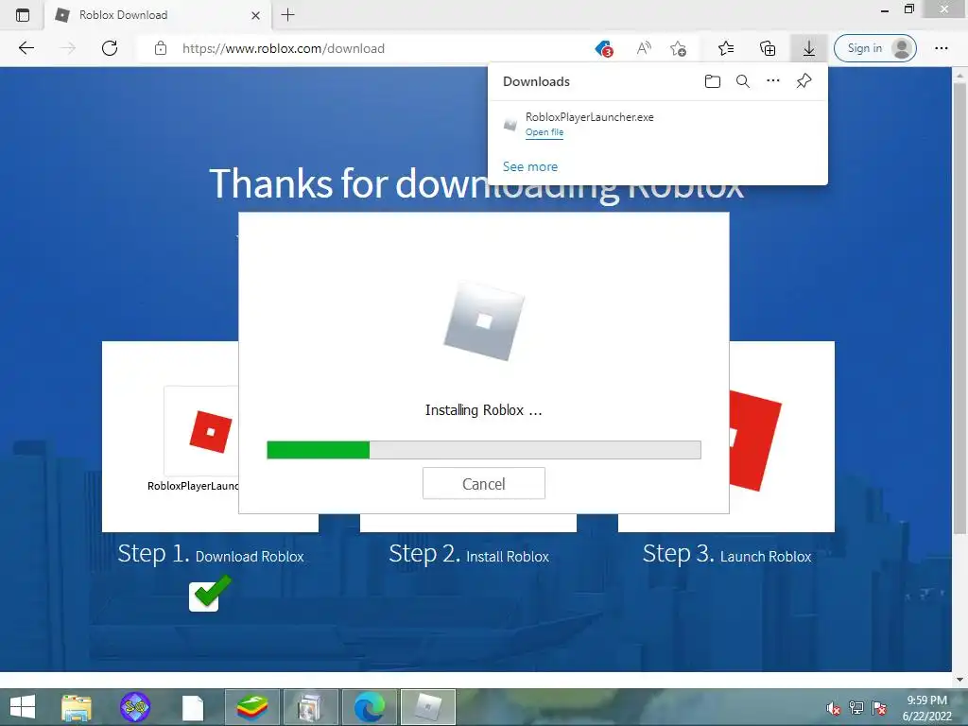Open more options in Downloads panel
Viewport: 968px width, 726px height.
click(773, 81)
